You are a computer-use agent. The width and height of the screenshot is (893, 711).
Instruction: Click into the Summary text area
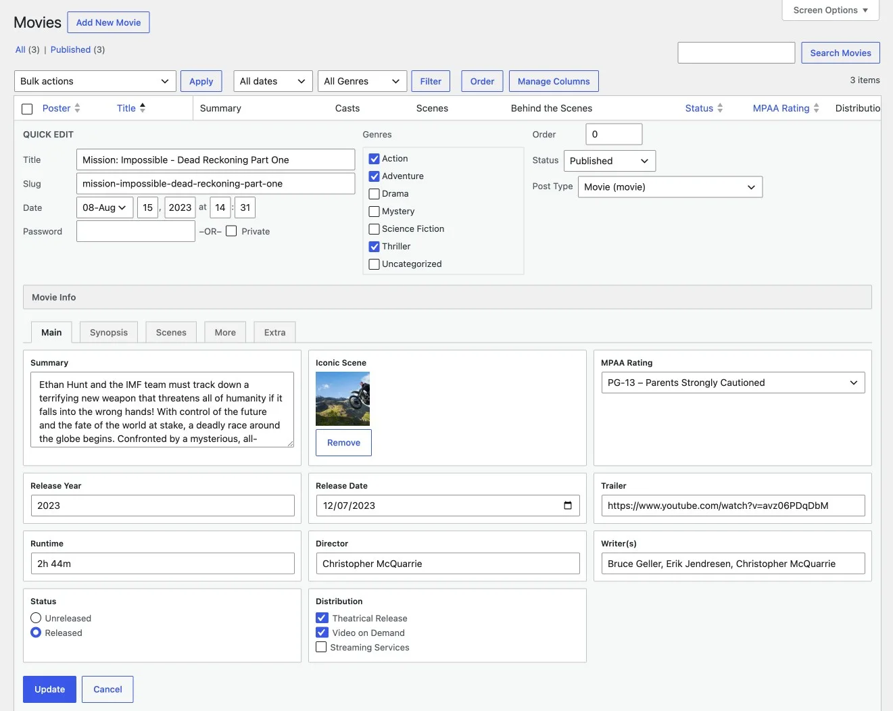point(162,410)
